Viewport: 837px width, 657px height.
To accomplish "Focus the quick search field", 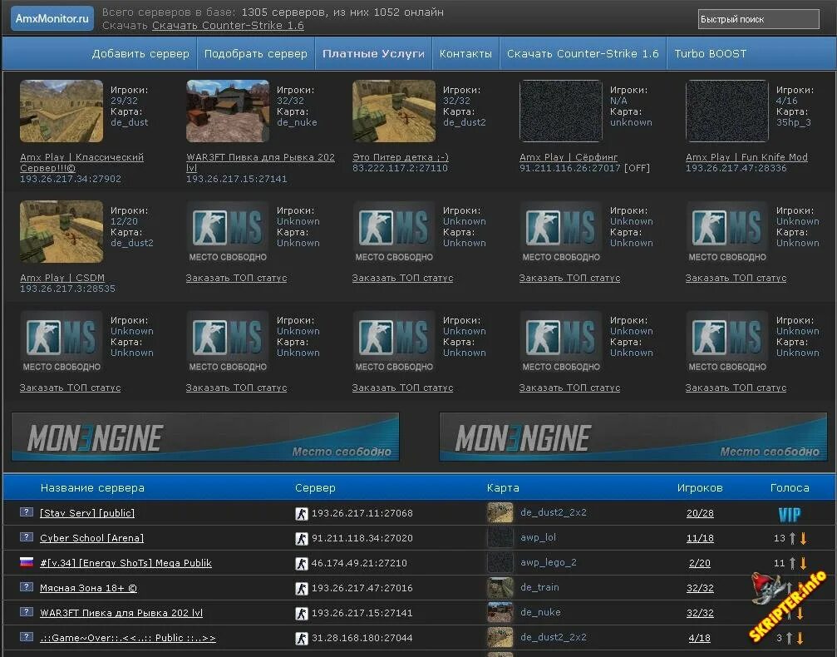I will (759, 19).
